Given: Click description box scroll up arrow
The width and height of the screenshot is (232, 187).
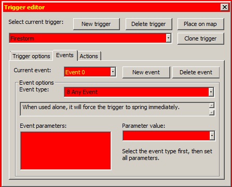Looking at the screenshot, I should click(212, 105).
